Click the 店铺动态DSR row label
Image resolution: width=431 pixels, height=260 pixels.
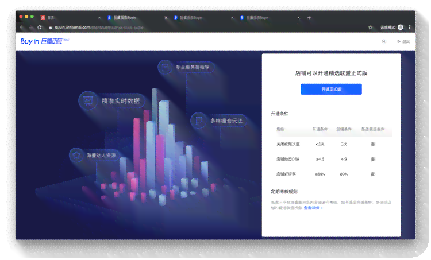(288, 159)
